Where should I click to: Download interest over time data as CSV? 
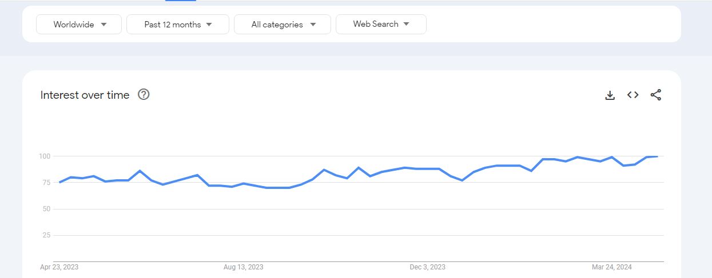point(610,95)
